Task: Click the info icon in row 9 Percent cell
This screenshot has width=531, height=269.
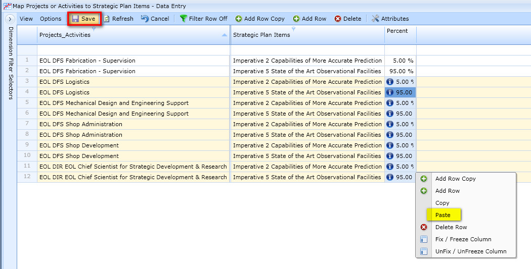Action: tap(390, 145)
